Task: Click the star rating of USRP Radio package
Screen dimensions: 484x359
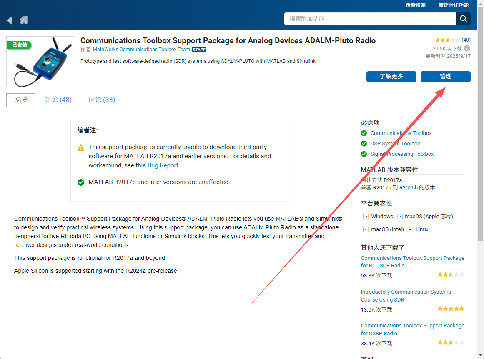Action: click(x=451, y=342)
